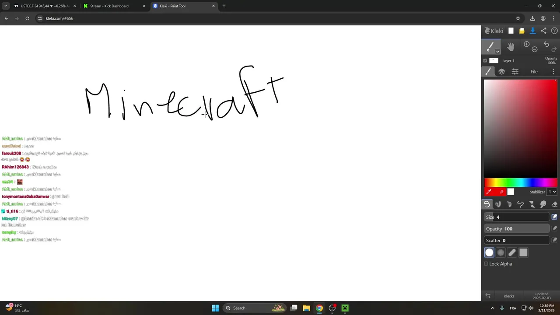Screen dimensions: 560x315
Task: Click the white secondary color swatch
Action: point(511,192)
